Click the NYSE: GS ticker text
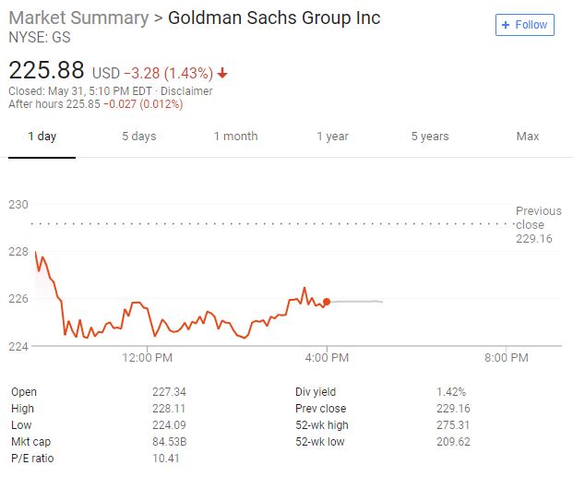Viewport: 573px width, 477px height. 39,38
